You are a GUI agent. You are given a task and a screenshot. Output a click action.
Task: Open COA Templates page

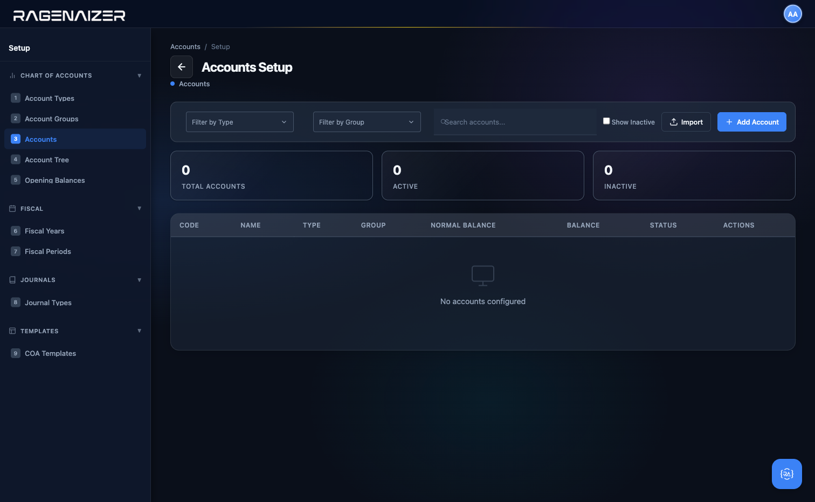point(75,353)
